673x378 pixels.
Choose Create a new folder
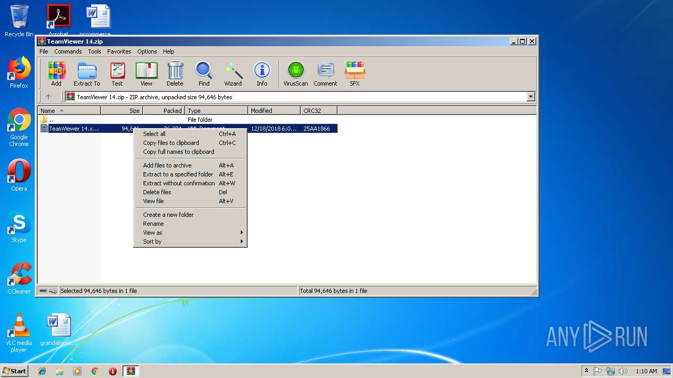point(190,215)
